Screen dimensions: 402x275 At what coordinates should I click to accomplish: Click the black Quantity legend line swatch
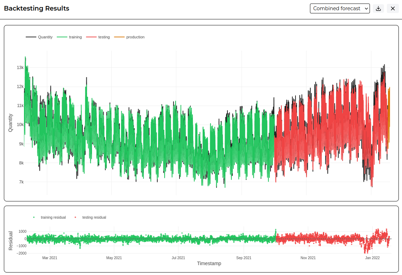(x=31, y=37)
